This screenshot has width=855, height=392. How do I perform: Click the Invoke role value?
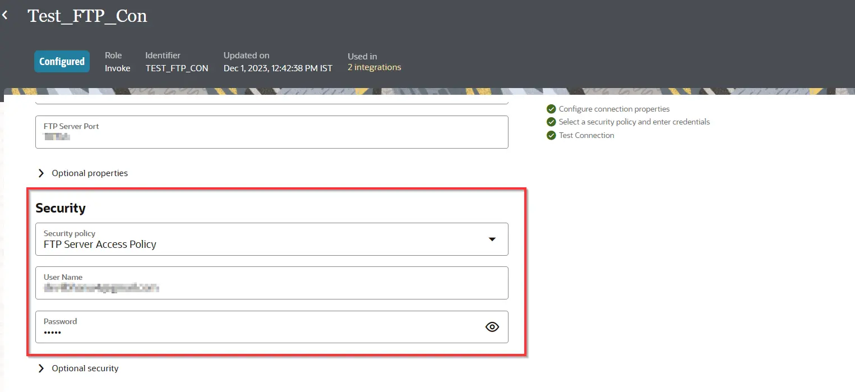point(117,68)
